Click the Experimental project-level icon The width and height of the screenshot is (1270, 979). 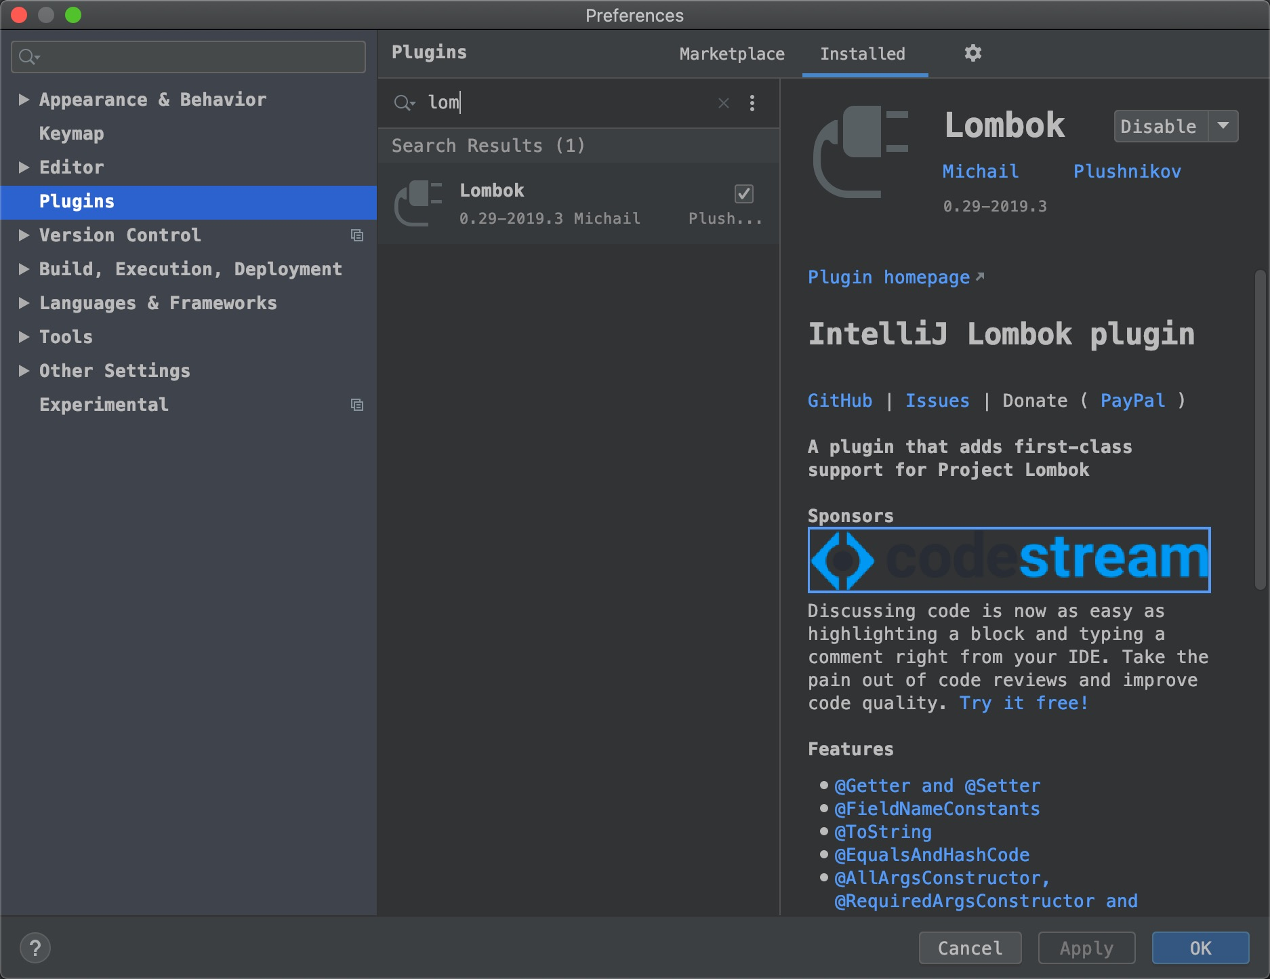(x=357, y=405)
